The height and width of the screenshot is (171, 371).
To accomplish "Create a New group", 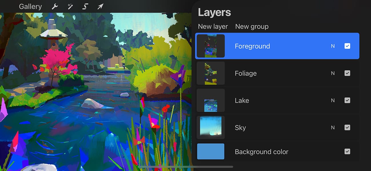I will coord(252,27).
